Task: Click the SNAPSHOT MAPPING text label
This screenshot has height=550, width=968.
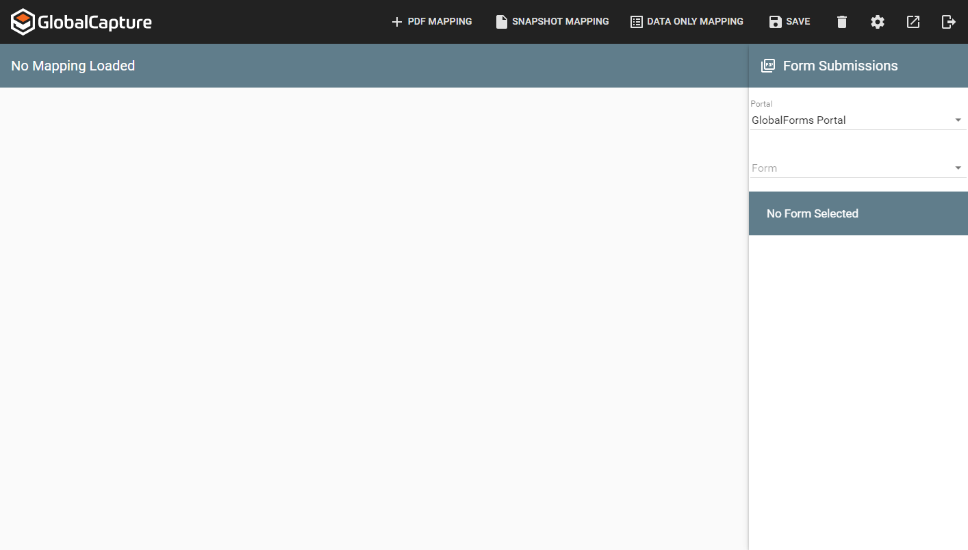Action: 560,22
